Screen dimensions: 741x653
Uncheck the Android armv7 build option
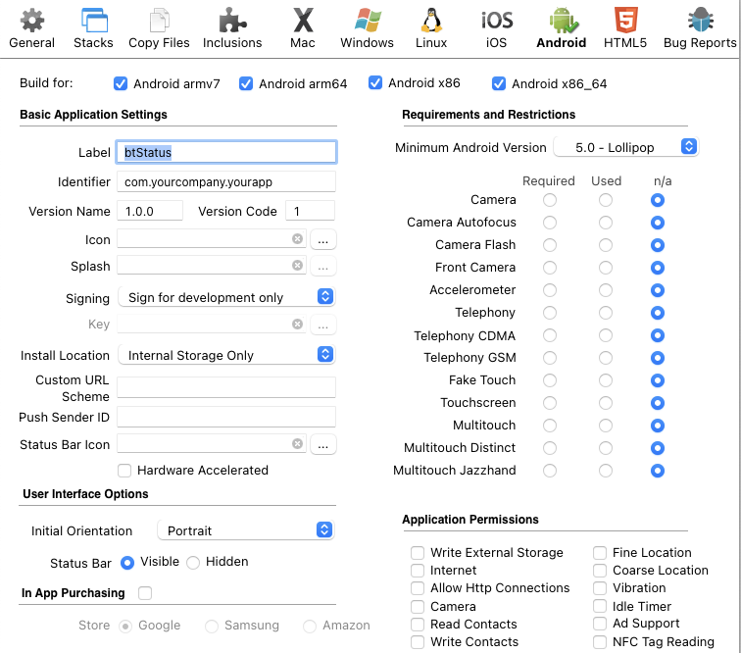click(x=122, y=83)
